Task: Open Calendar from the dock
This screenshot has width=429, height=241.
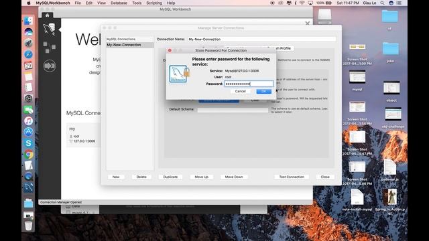Action: (28, 66)
